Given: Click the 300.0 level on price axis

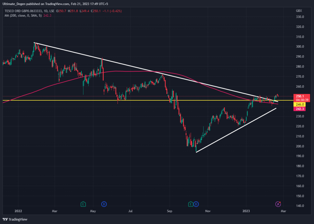Looking at the screenshot, I should tap(300, 47).
